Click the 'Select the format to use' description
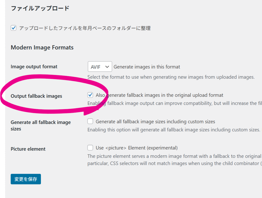This screenshot has width=262, height=198. click(x=171, y=77)
